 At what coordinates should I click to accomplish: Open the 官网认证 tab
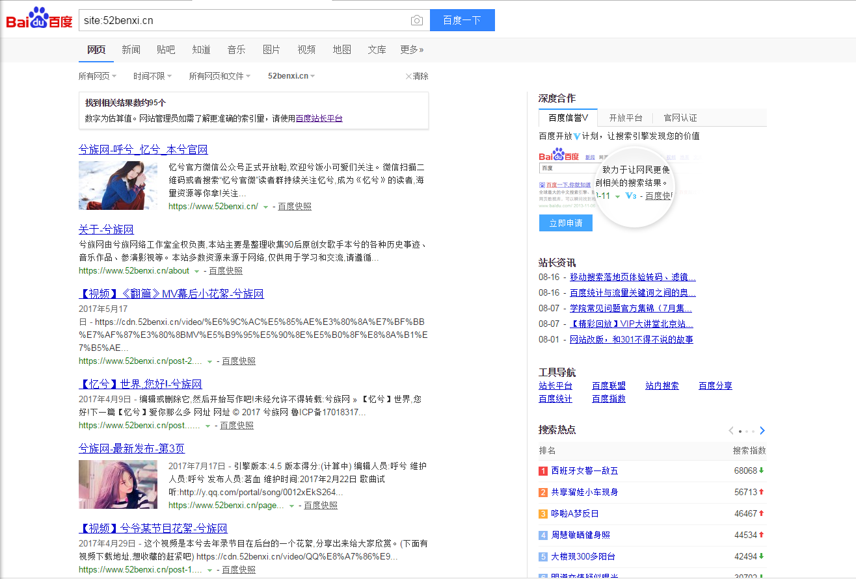(x=680, y=118)
